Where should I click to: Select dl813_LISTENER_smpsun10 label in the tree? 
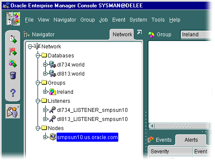tap(92, 119)
